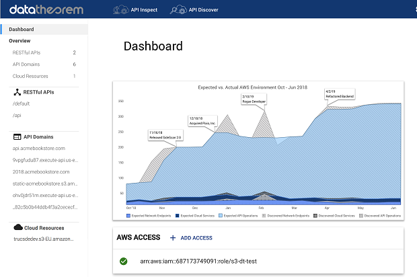Click the plus icon beside Add Access
Viewport: 417px width, 277px height.
tap(173, 238)
